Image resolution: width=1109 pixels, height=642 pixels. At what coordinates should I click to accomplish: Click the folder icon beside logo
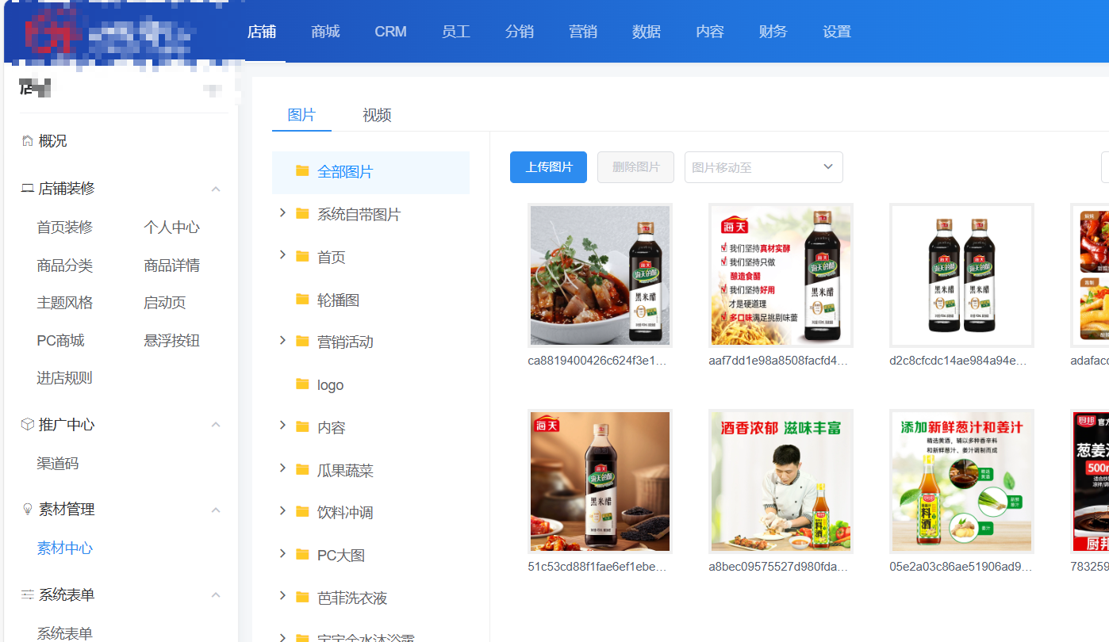pyautogui.click(x=302, y=384)
